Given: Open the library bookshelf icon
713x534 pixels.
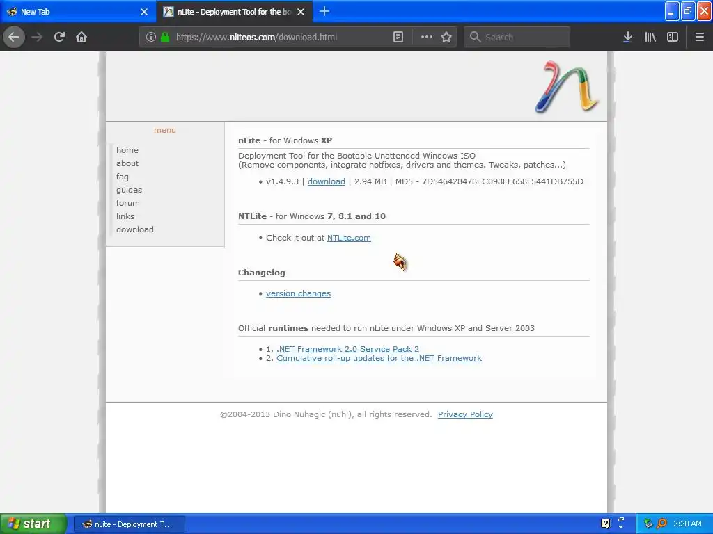Looking at the screenshot, I should (650, 38).
